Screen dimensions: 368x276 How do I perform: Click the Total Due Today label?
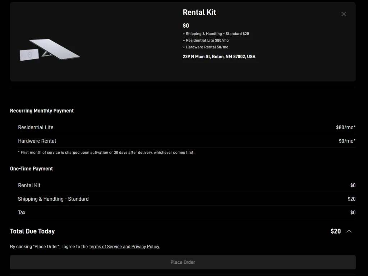point(32,231)
